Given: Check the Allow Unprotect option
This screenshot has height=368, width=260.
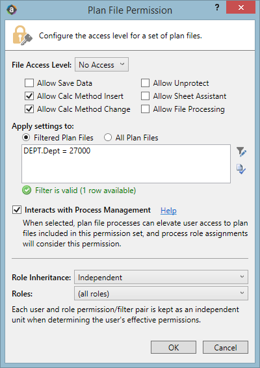Looking at the screenshot, I should pyautogui.click(x=145, y=83).
